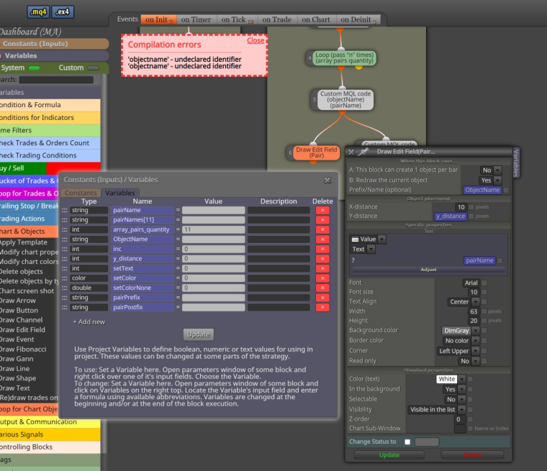Image resolution: width=547 pixels, height=471 pixels.
Task: Toggle the Y-distance pixels checkbox
Action: (x=471, y=216)
